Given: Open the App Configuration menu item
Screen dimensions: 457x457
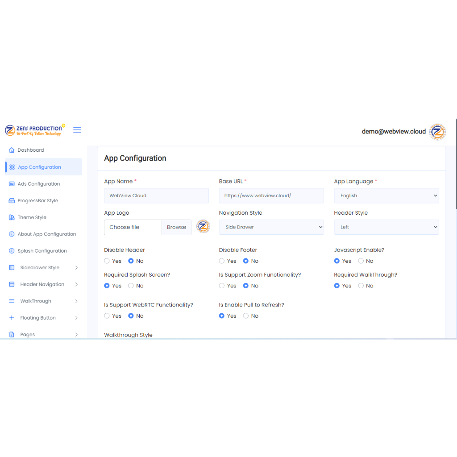Looking at the screenshot, I should point(39,167).
